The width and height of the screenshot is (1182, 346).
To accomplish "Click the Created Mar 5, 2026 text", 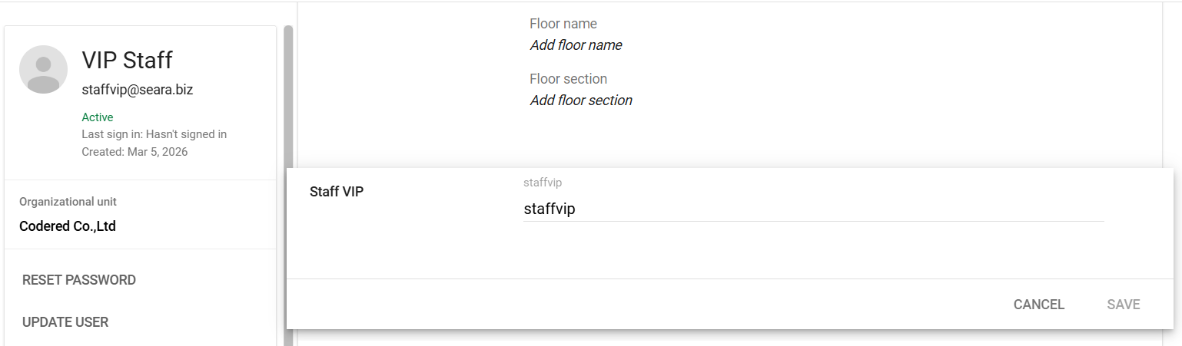I will click(x=134, y=152).
